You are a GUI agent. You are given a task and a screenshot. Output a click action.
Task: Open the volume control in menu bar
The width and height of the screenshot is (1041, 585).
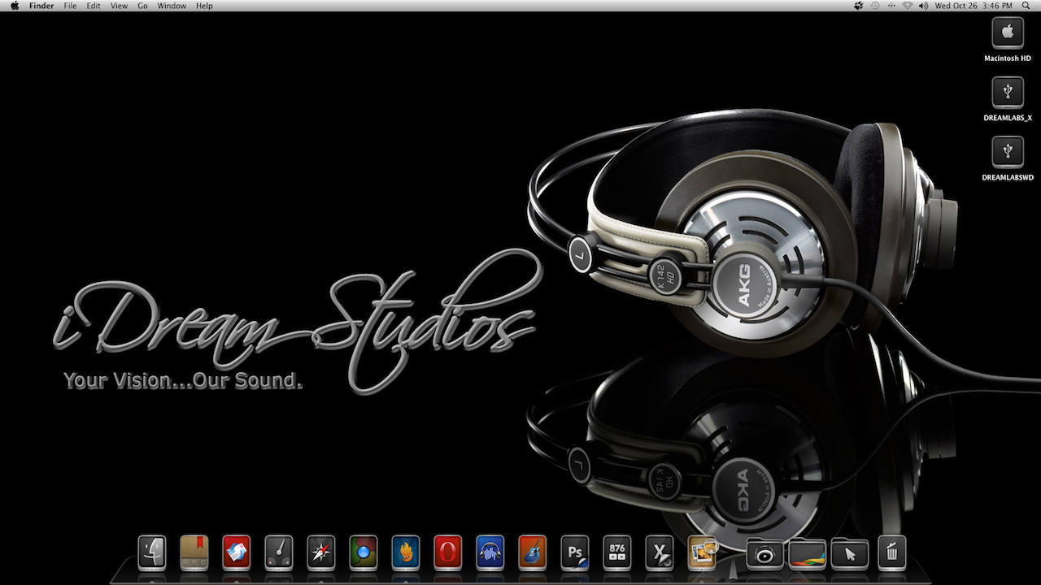click(x=923, y=6)
